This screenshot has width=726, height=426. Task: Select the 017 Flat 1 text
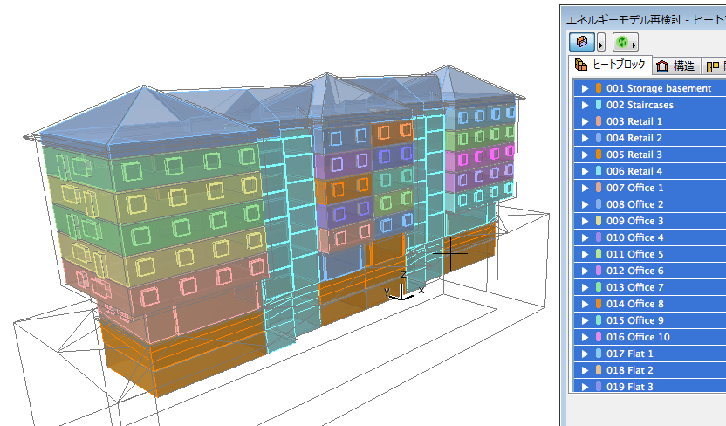point(630,354)
